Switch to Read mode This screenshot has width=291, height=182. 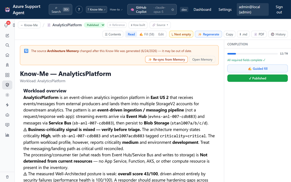click(x=131, y=34)
